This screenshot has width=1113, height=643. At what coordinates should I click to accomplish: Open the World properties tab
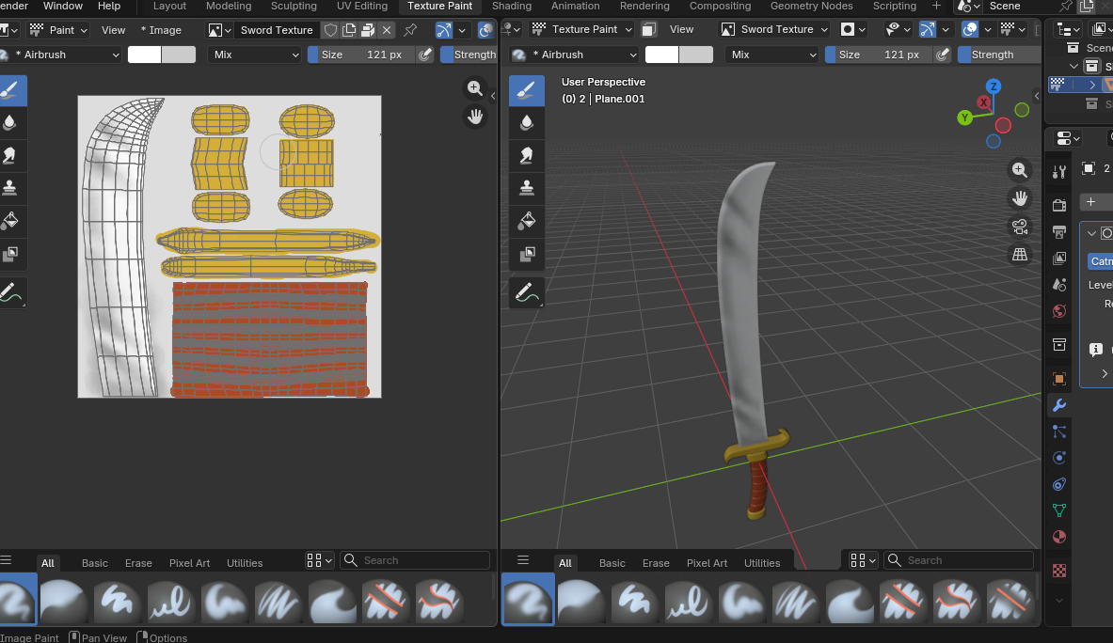(1059, 311)
